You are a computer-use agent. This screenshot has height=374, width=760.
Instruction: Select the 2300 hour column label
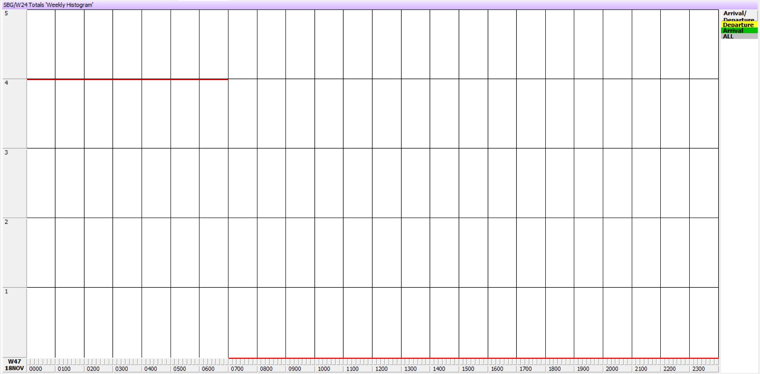698,369
